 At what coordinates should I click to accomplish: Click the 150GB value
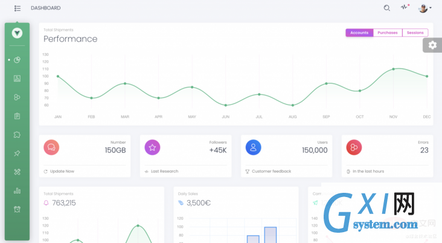tap(115, 150)
